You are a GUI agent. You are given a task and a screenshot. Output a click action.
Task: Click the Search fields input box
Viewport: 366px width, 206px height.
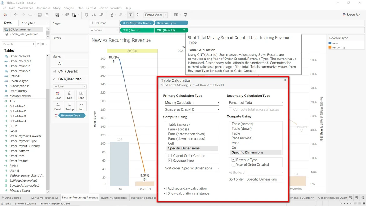click(x=18, y=44)
